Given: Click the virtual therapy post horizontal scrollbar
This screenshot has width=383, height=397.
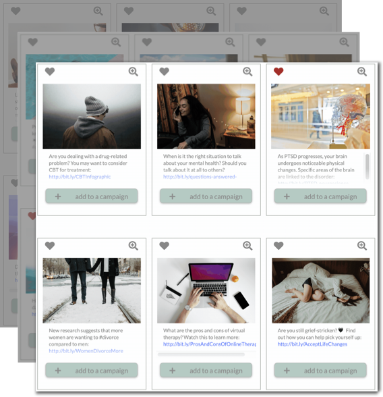Looking at the screenshot, I should (x=201, y=354).
